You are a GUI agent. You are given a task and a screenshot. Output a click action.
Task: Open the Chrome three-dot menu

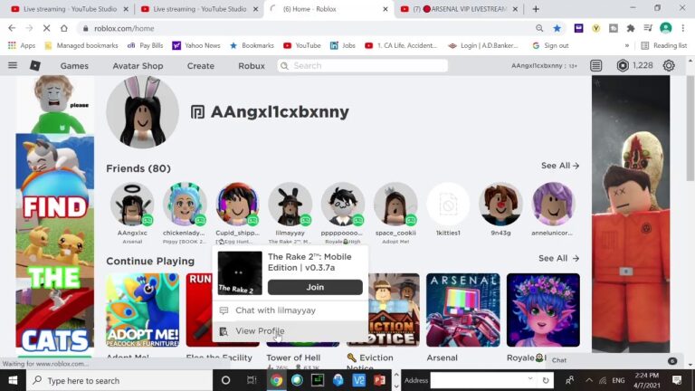pos(684,28)
